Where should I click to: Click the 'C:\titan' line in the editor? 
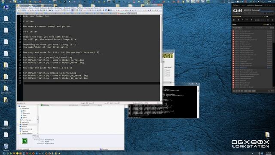point(28,21)
